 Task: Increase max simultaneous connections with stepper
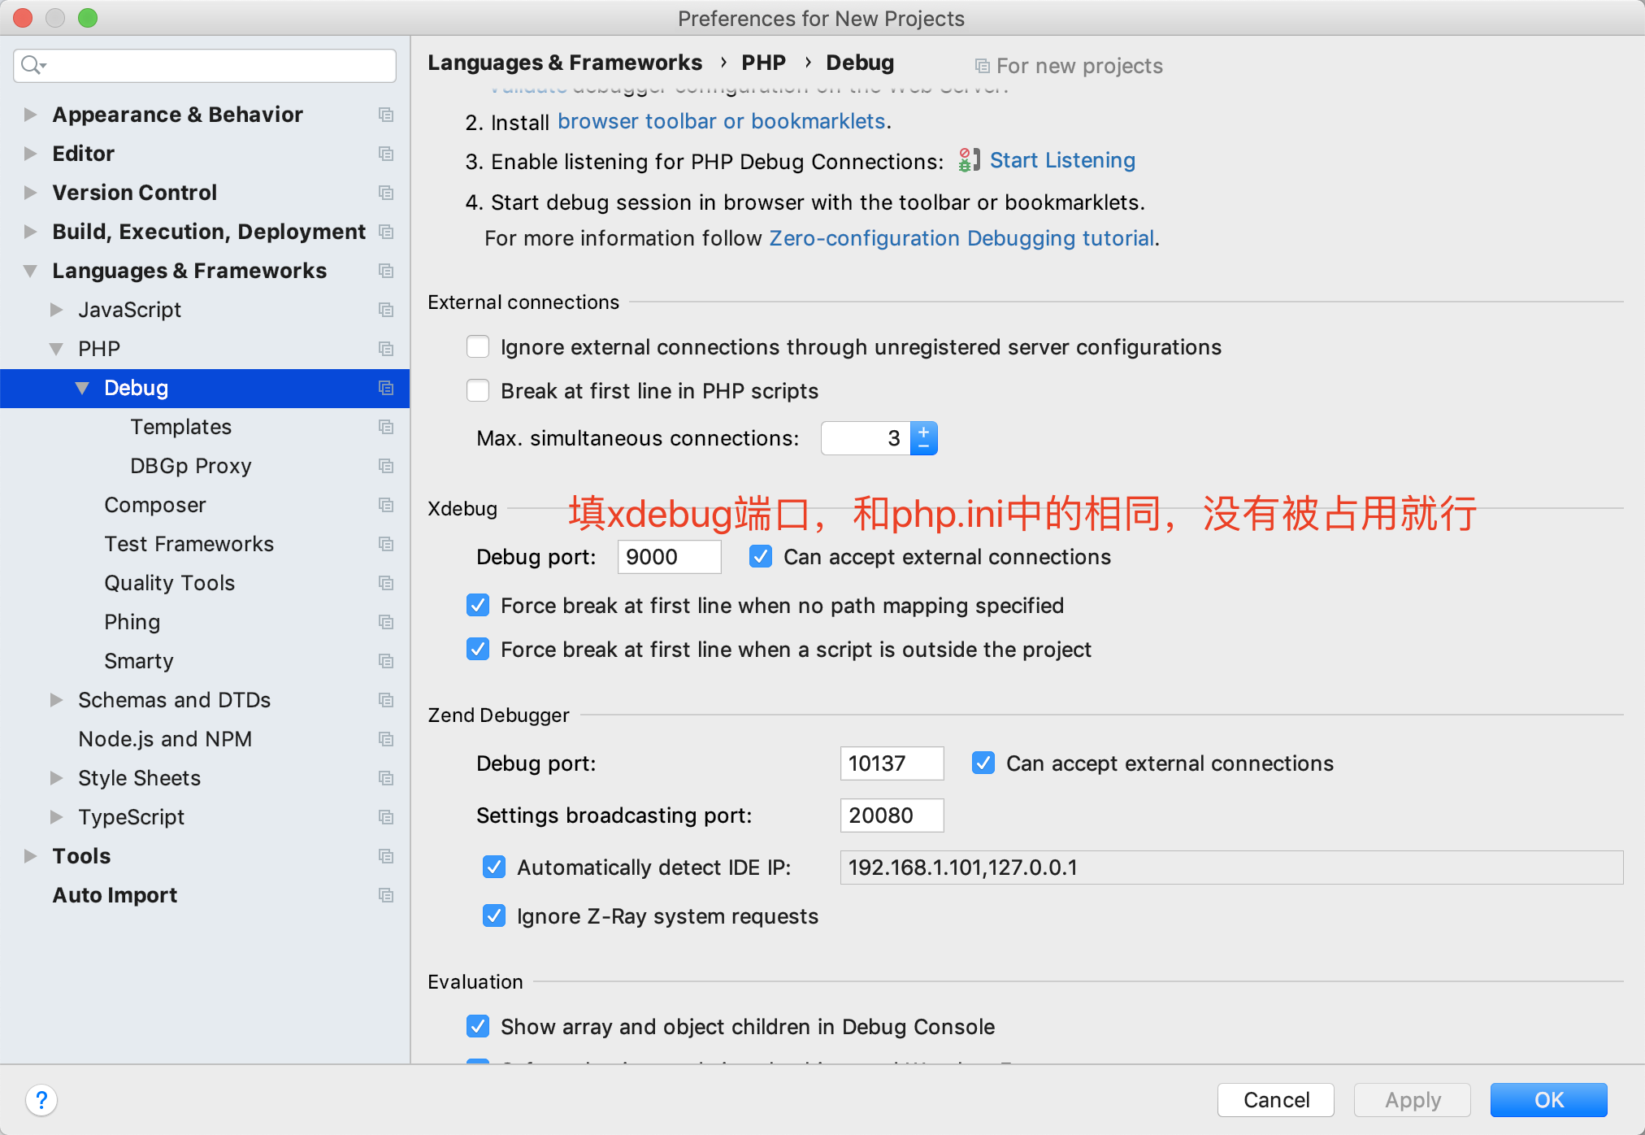click(924, 432)
